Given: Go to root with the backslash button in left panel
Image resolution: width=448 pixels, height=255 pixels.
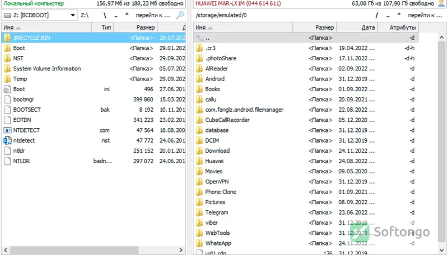Looking at the screenshot, I should 105,15.
